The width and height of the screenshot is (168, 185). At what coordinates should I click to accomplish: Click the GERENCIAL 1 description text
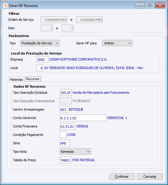tap(117, 118)
